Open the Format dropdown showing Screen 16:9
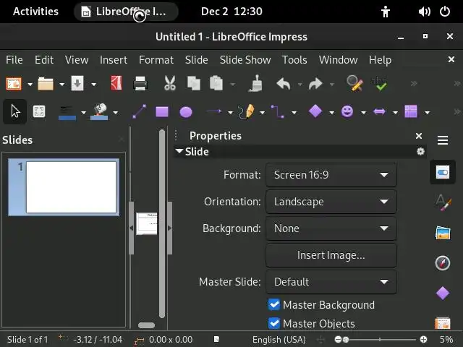This screenshot has width=463, height=347. point(331,175)
